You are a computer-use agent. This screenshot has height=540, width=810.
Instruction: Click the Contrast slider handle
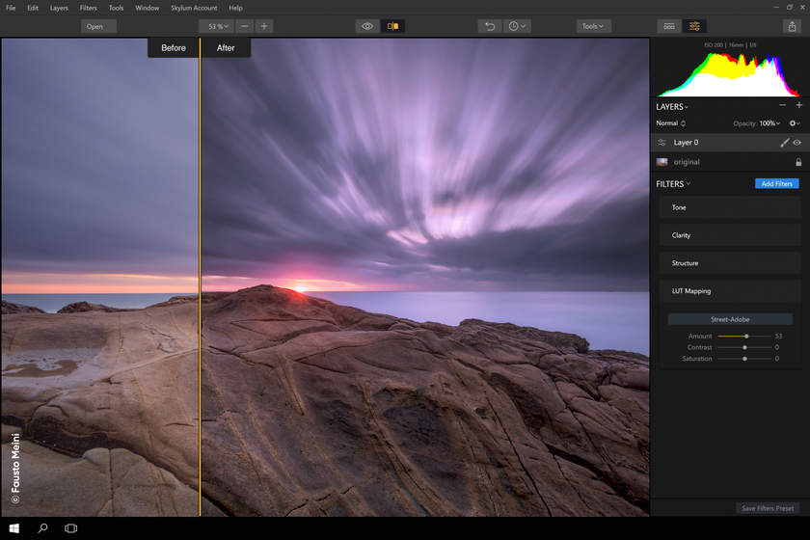[x=744, y=348]
